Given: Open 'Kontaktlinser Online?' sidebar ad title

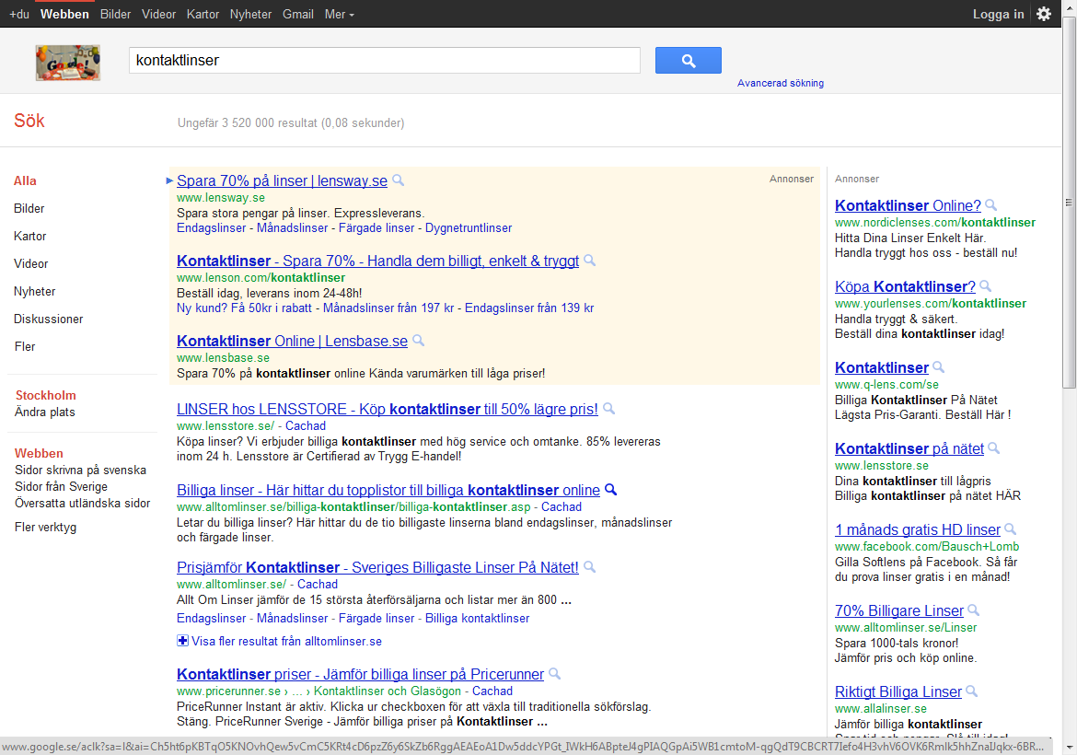Looking at the screenshot, I should click(908, 205).
